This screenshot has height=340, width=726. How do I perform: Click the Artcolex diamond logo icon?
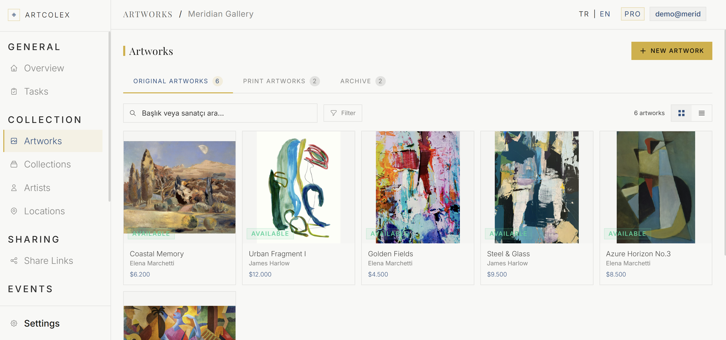(14, 15)
